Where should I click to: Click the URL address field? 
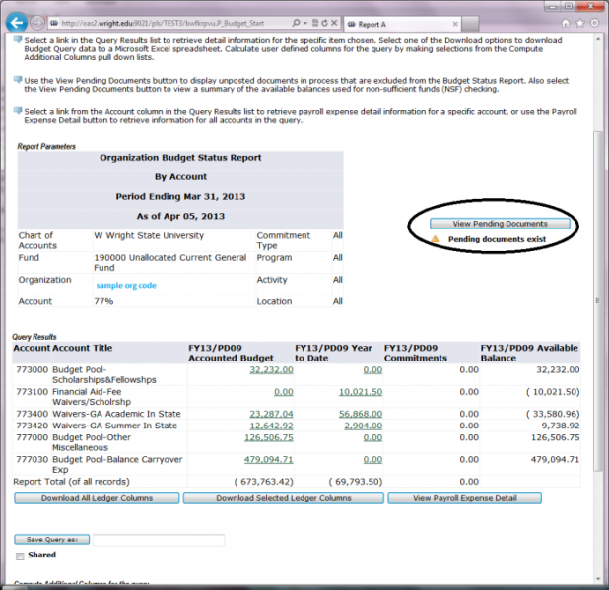click(170, 23)
